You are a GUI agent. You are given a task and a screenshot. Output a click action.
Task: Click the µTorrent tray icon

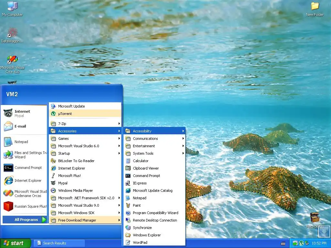301,243
